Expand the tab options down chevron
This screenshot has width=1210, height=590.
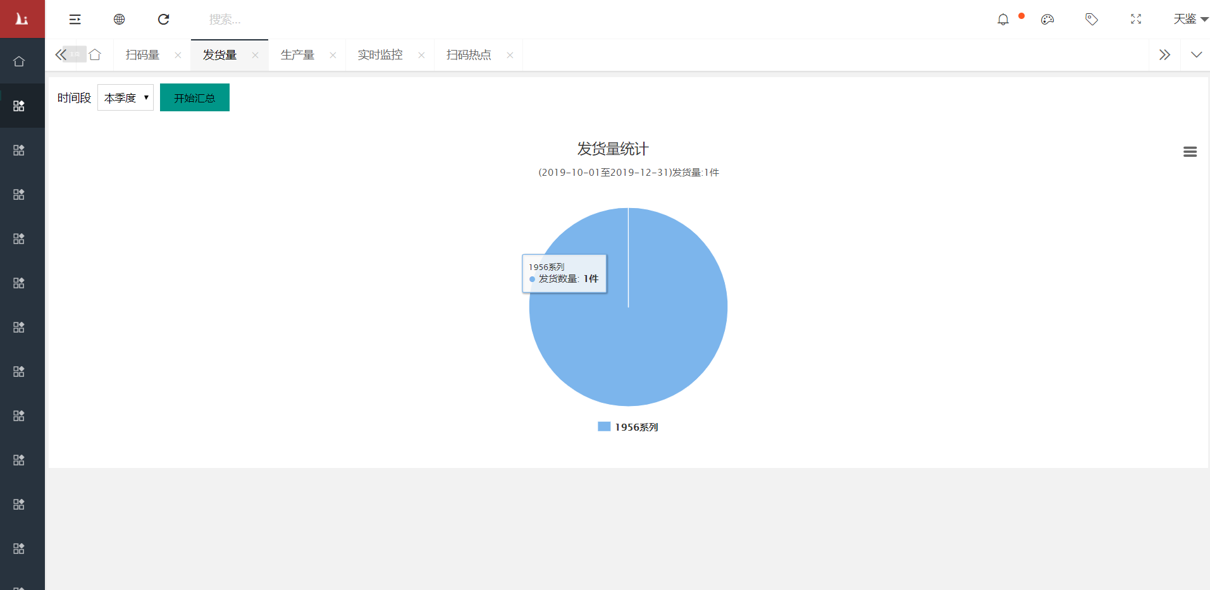(x=1196, y=55)
